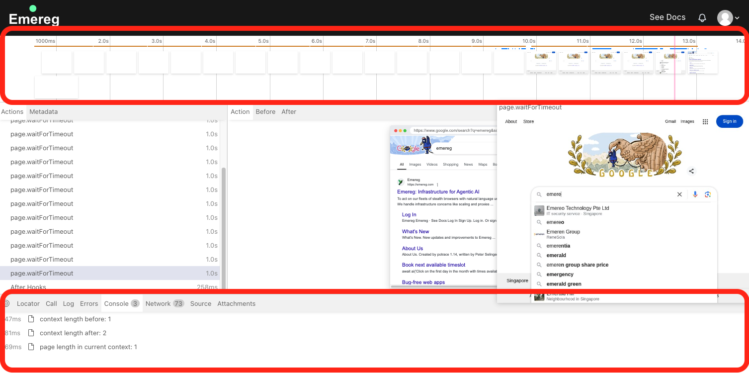Click the Store link on Google page
Image resolution: width=749 pixels, height=373 pixels.
(528, 121)
